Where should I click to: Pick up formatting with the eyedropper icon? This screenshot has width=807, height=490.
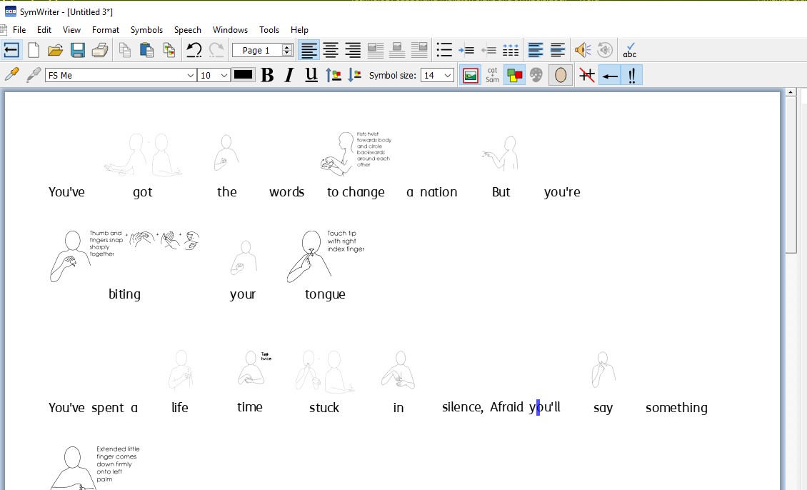coord(11,75)
